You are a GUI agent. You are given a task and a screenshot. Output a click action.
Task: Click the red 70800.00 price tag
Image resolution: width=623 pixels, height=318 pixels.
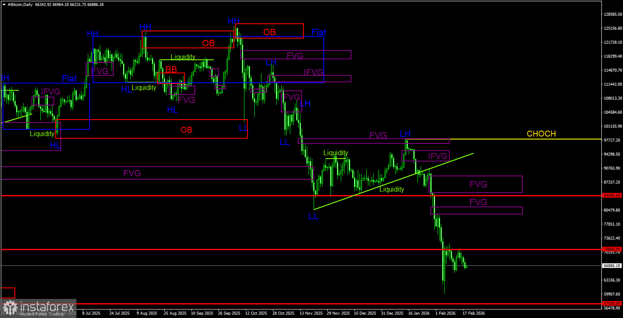click(x=612, y=249)
